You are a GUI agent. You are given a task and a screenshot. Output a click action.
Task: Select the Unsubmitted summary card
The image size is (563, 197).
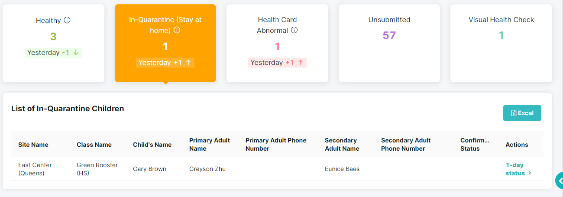coord(389,43)
